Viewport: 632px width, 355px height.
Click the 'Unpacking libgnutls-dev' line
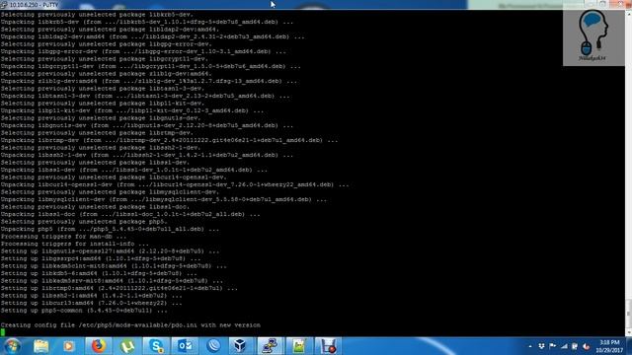click(147, 125)
